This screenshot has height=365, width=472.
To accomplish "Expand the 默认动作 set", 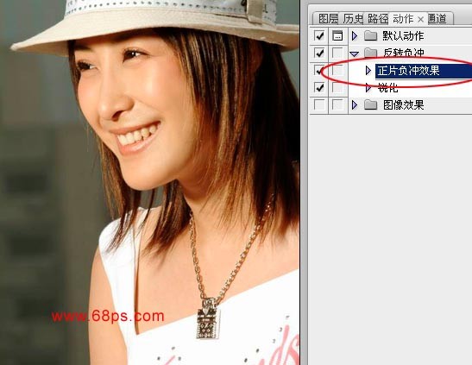I will (x=355, y=35).
